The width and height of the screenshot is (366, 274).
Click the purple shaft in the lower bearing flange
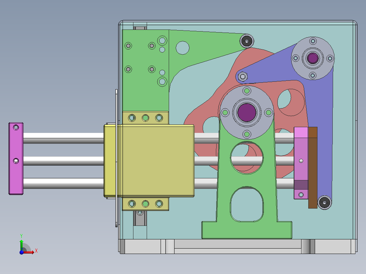click(x=247, y=113)
